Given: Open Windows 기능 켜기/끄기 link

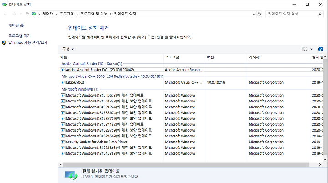Looking at the screenshot, I should click(28, 43).
